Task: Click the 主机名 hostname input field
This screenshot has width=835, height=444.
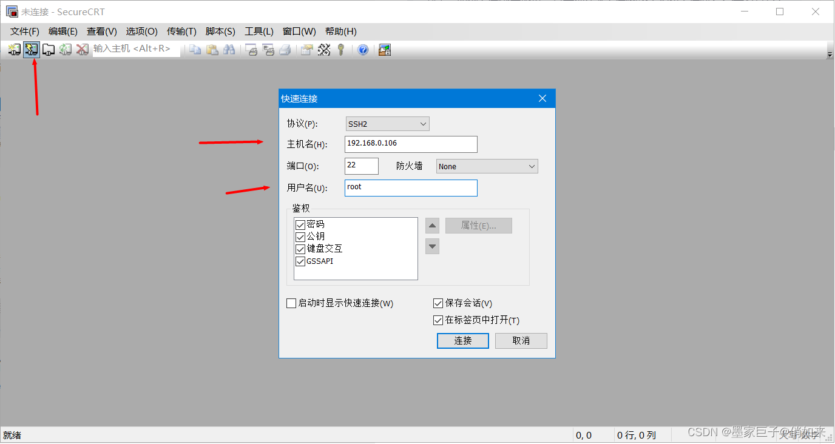Action: pos(411,144)
